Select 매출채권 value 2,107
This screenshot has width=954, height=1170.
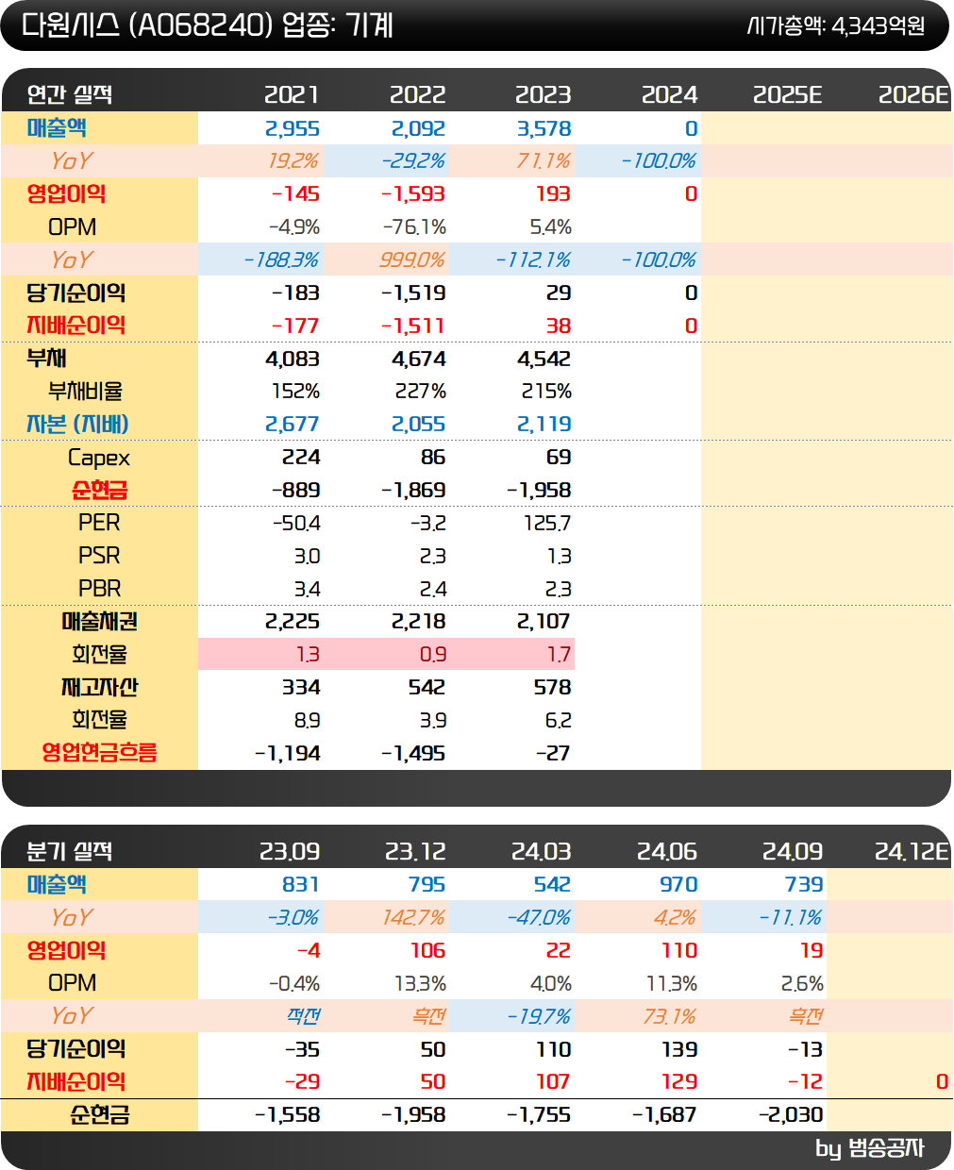[x=544, y=622]
